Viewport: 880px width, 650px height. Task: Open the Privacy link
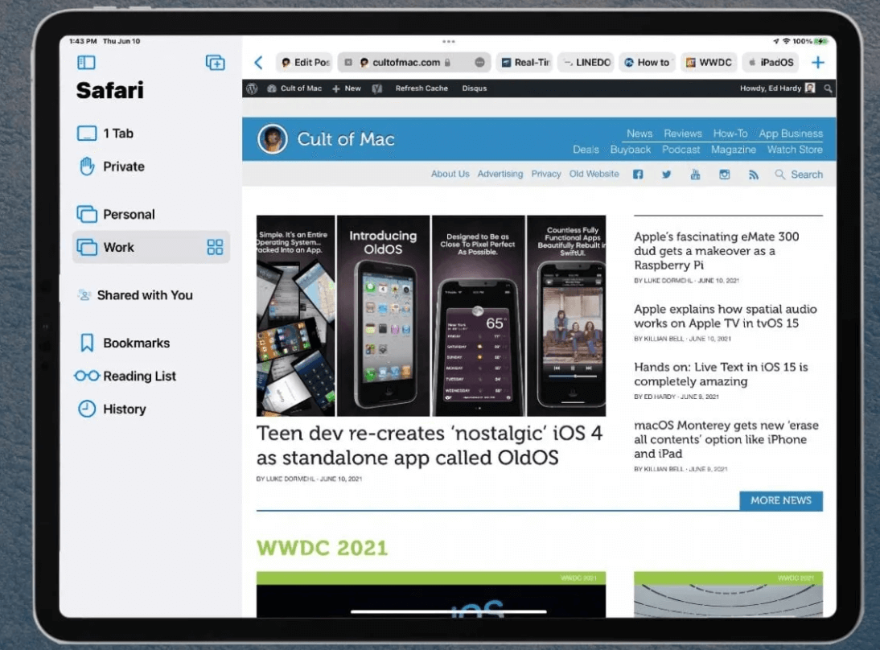click(x=546, y=174)
